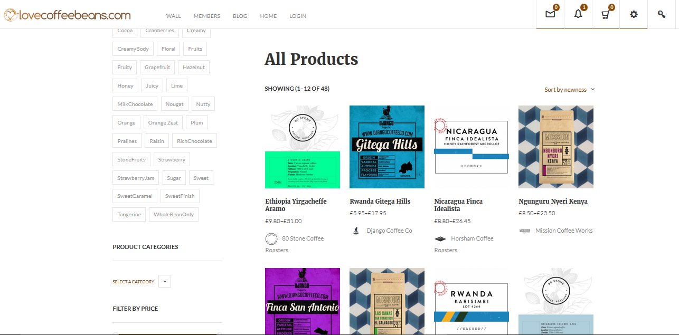679x335 pixels.
Task: Open the Ethiopia Yirgacheffe Aramo title link
Action: coord(296,205)
